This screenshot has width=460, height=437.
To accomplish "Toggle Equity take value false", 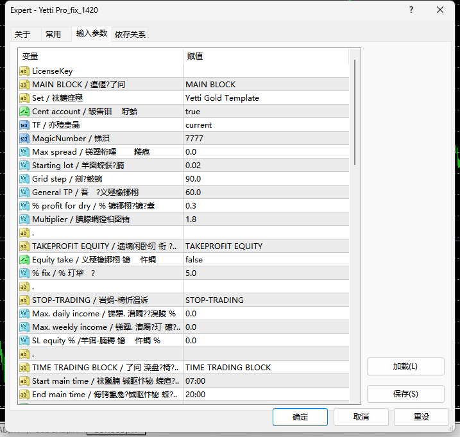I will tap(266, 260).
